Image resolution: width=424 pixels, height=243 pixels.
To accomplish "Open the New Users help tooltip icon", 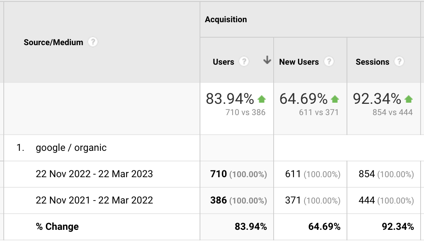I will pos(329,62).
